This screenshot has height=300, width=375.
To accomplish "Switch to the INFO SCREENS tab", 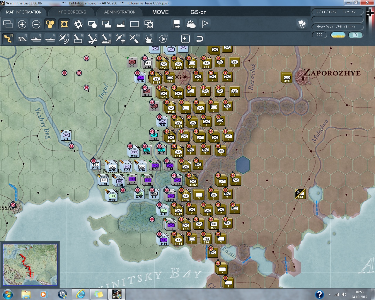I will click(x=72, y=12).
